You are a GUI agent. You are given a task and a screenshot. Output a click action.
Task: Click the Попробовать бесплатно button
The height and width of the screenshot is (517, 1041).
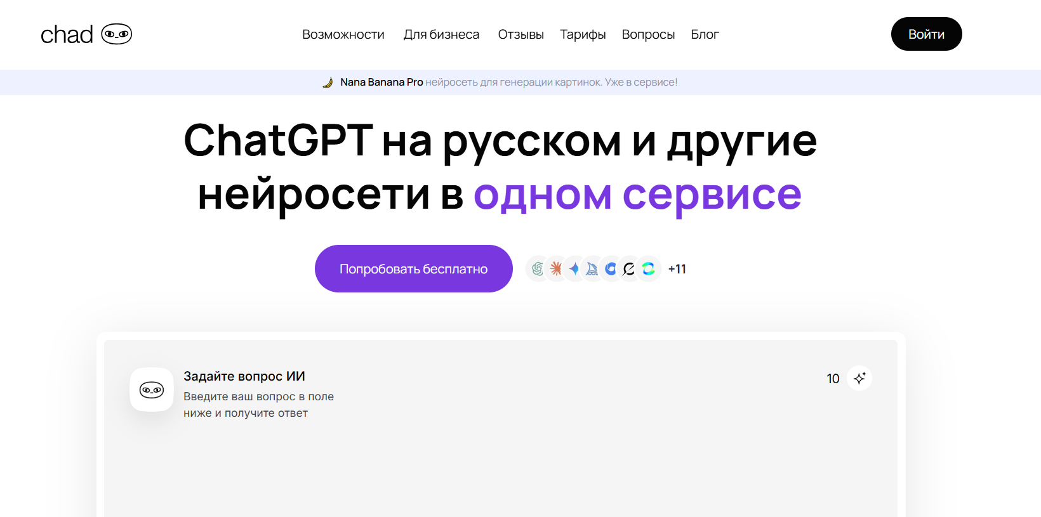click(x=413, y=269)
